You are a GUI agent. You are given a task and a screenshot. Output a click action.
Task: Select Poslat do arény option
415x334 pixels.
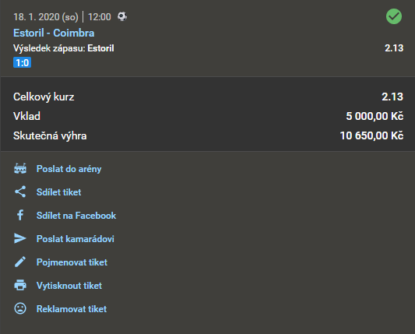(69, 169)
